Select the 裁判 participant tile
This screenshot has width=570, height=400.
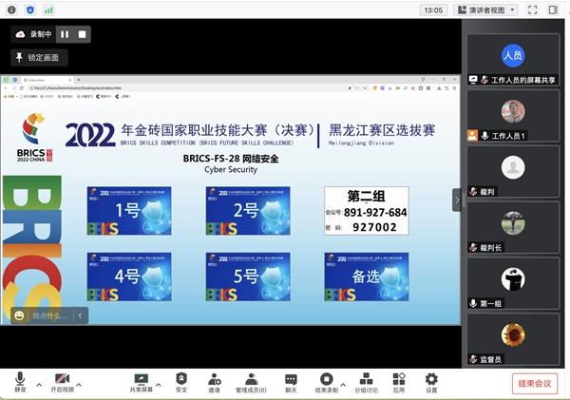click(x=513, y=172)
